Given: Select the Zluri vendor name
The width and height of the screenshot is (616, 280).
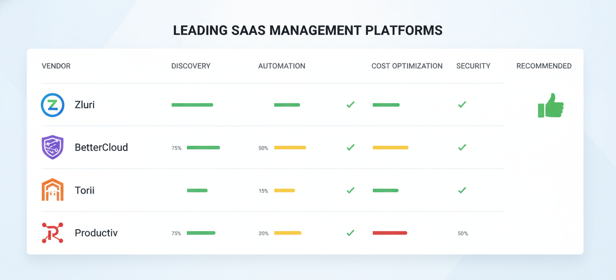Looking at the screenshot, I should pyautogui.click(x=85, y=105).
